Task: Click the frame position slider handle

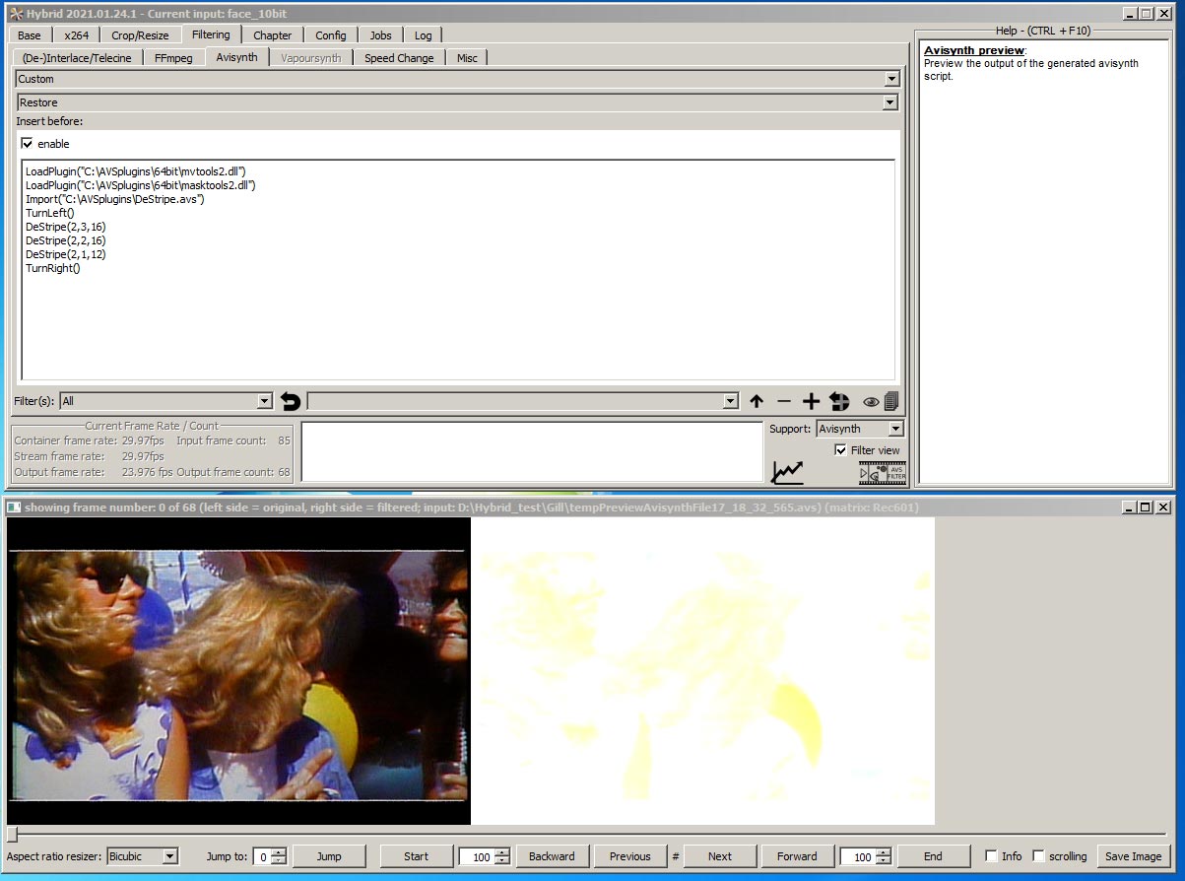Action: point(12,835)
